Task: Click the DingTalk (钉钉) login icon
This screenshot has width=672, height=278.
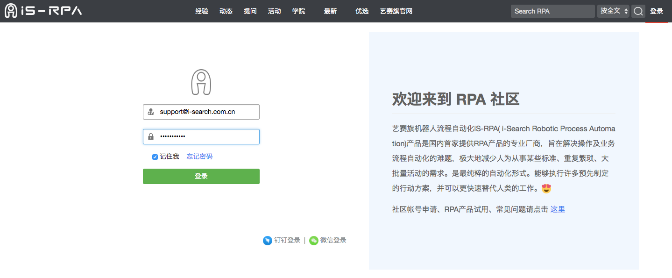Action: 267,240
